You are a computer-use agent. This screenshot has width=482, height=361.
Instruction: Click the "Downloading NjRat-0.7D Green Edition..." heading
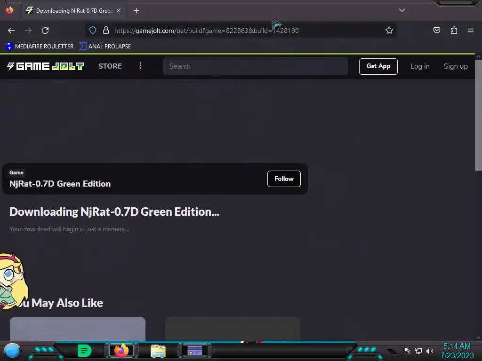114,212
